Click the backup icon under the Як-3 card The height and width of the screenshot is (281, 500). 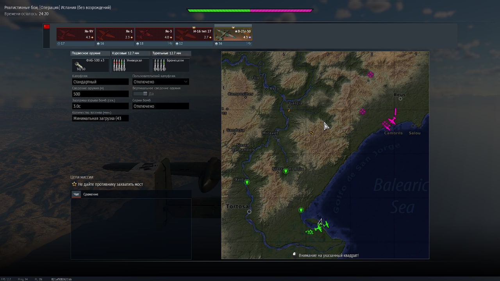click(x=170, y=44)
